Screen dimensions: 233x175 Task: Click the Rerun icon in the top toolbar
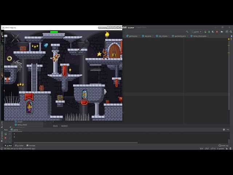(x=205, y=32)
